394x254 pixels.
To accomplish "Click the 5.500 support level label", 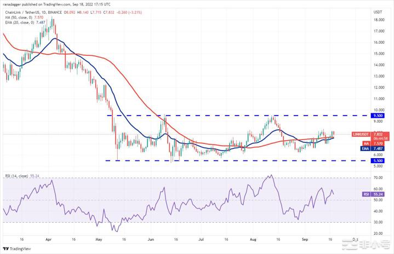I will (377, 161).
